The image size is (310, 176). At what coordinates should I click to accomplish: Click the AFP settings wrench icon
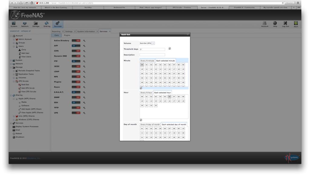(x=84, y=46)
